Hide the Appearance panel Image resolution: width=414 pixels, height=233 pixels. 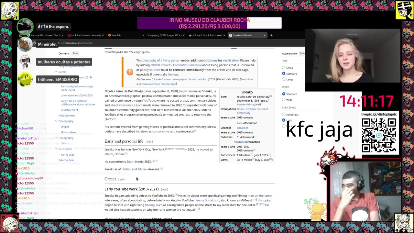click(x=302, y=53)
